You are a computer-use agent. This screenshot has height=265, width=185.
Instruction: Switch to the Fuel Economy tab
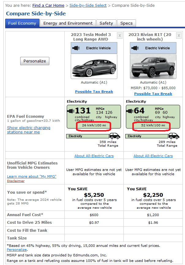pos(22,23)
